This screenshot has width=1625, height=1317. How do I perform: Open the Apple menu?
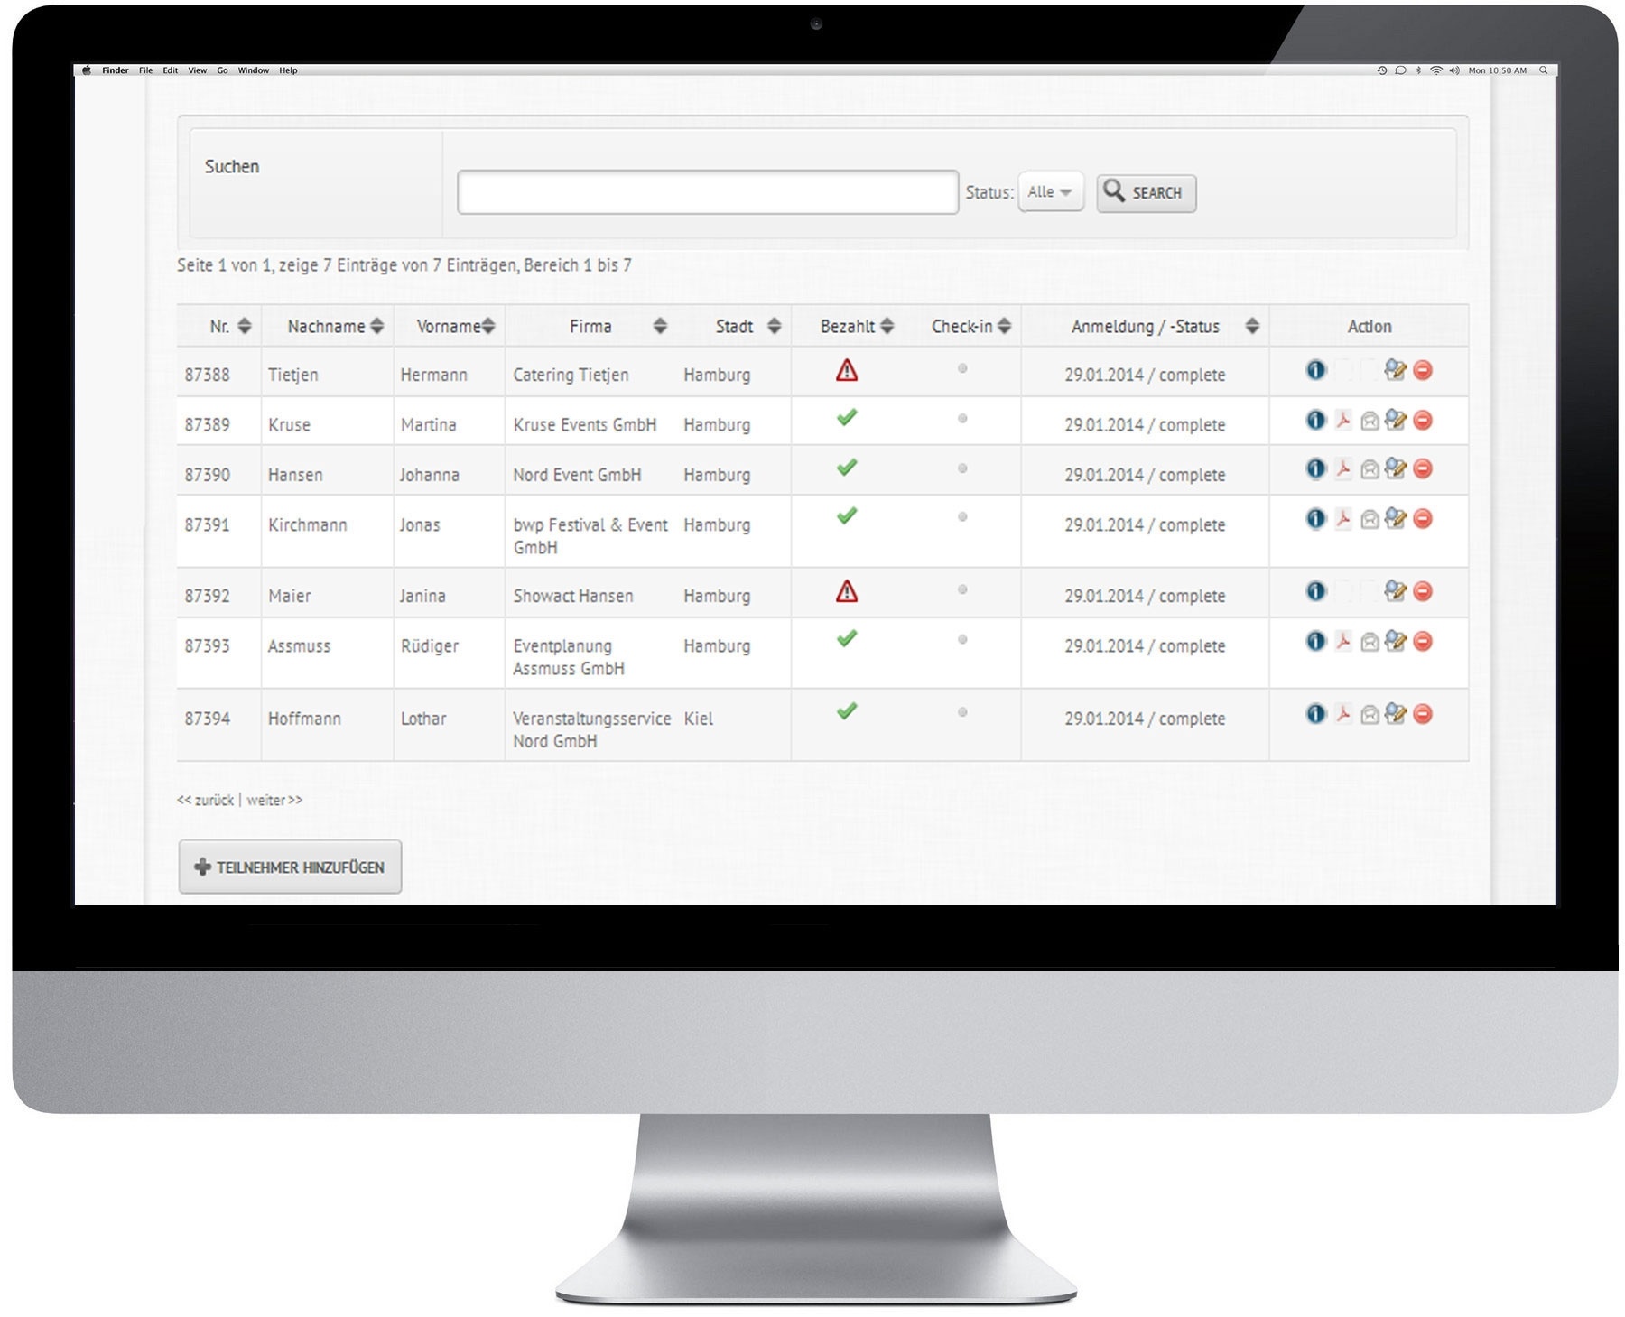[x=87, y=70]
